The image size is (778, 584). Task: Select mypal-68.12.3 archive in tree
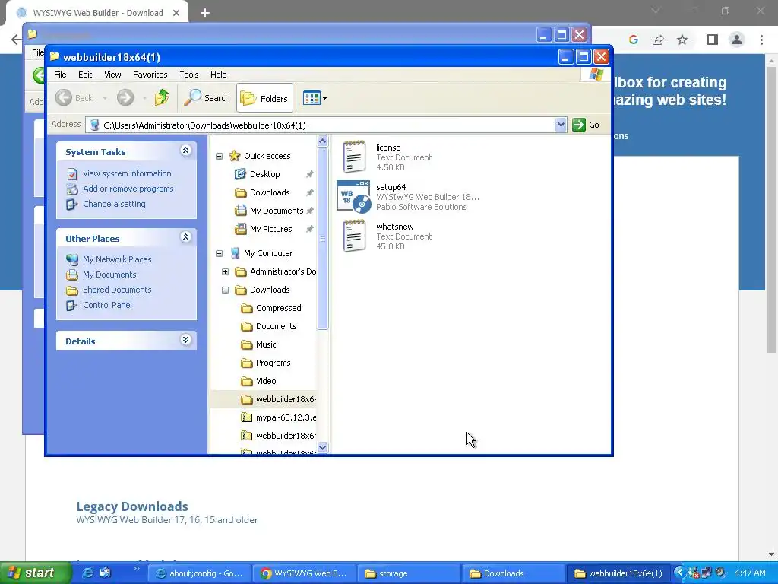point(286,417)
